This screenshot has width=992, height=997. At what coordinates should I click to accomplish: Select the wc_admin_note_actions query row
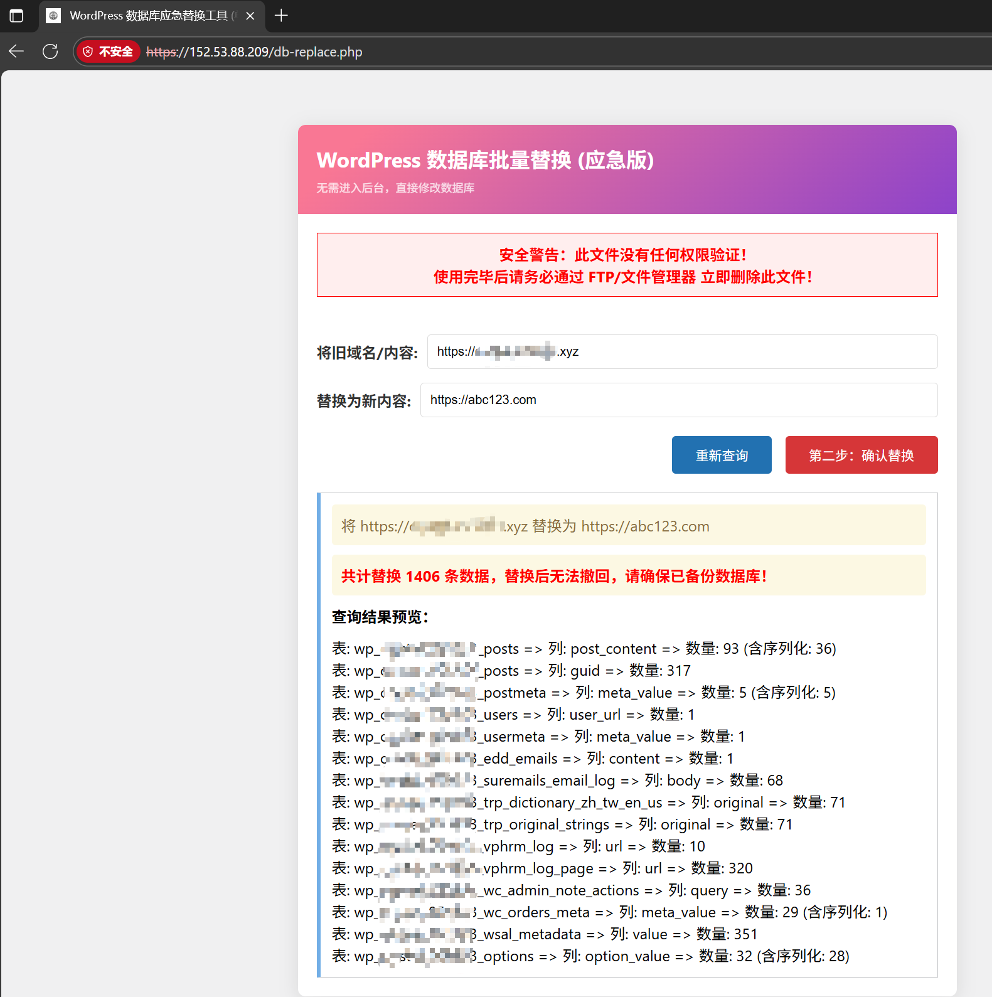click(571, 890)
